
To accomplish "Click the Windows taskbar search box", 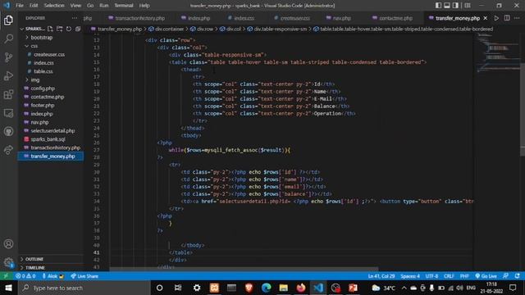I will point(84,288).
